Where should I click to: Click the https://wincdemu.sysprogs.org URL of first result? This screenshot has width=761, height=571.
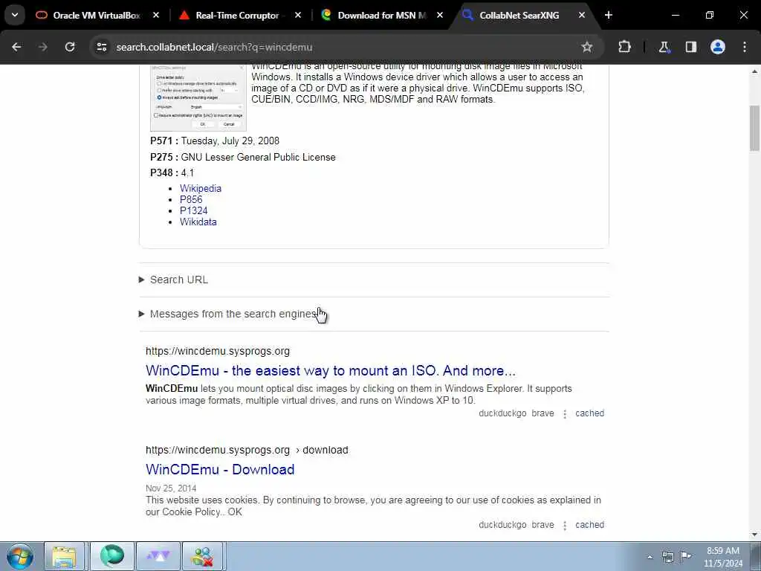(x=218, y=351)
